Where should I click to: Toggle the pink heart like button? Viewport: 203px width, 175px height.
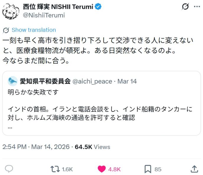[x=102, y=169]
